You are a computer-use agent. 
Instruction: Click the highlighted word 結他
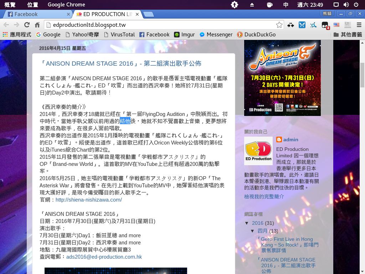[x=125, y=121]
